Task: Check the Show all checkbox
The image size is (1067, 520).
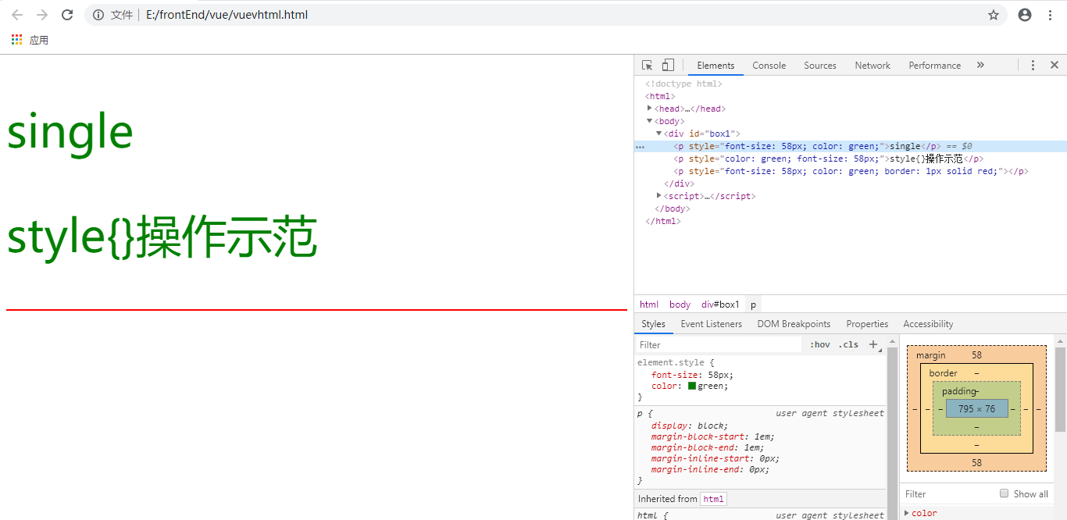Action: click(1005, 493)
